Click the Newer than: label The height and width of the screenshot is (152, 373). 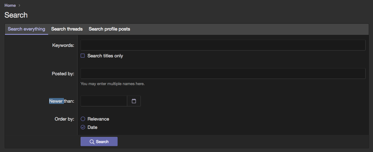point(62,101)
